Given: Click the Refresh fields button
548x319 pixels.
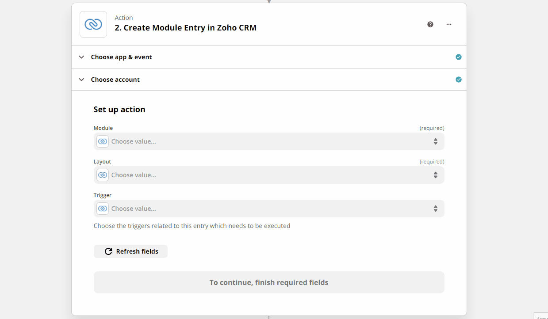Looking at the screenshot, I should pyautogui.click(x=130, y=251).
